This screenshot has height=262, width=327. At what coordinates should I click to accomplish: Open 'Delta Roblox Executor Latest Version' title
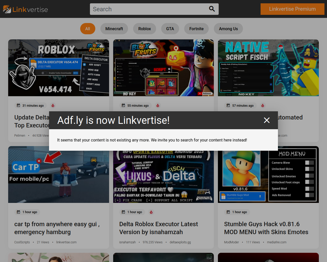pyautogui.click(x=158, y=228)
